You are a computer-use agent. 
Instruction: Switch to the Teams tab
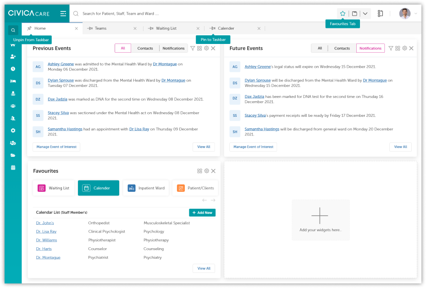(x=100, y=28)
